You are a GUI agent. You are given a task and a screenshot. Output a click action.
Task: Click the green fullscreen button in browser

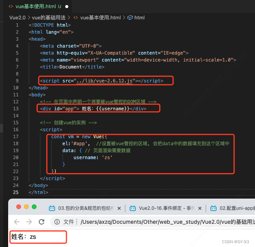(x=34, y=207)
